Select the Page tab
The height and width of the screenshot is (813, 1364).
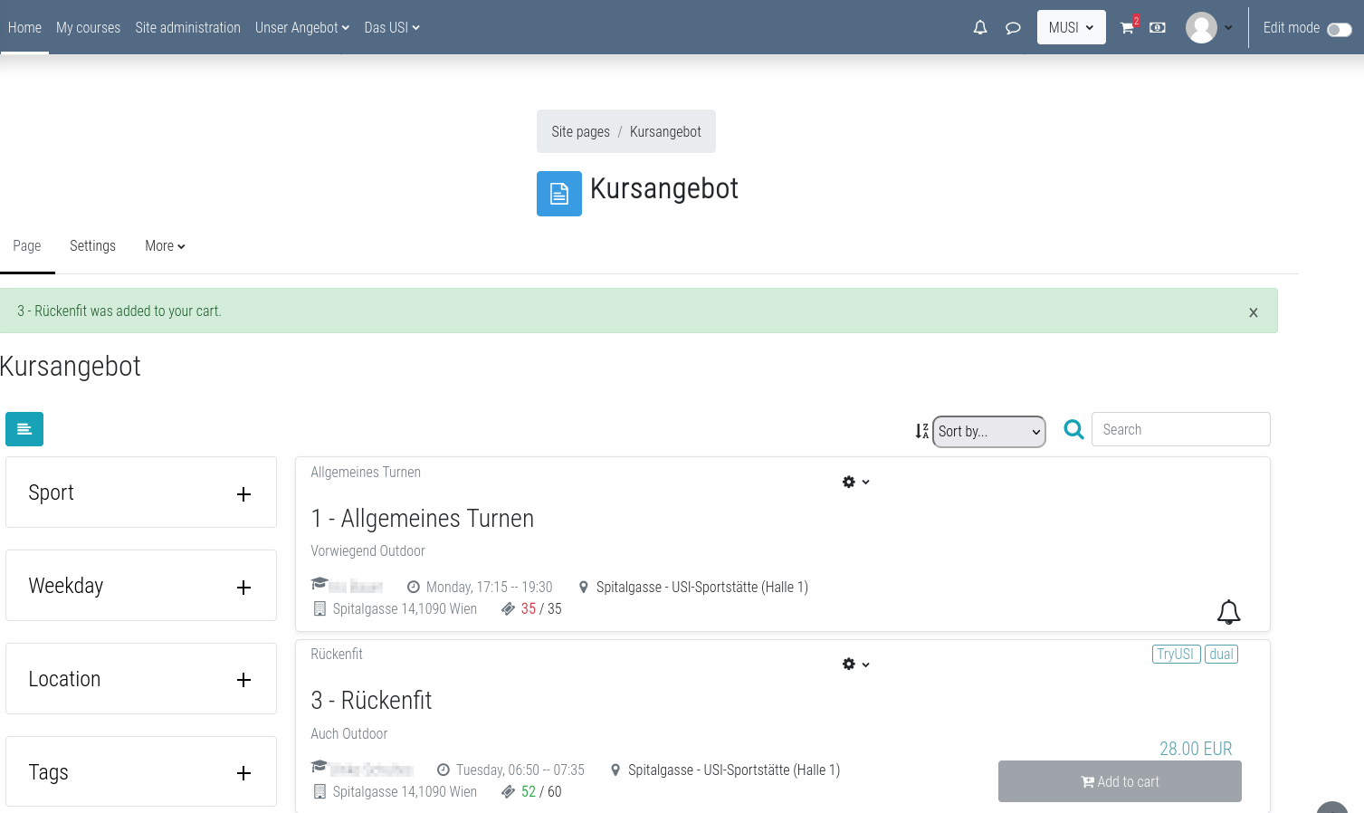pos(27,246)
